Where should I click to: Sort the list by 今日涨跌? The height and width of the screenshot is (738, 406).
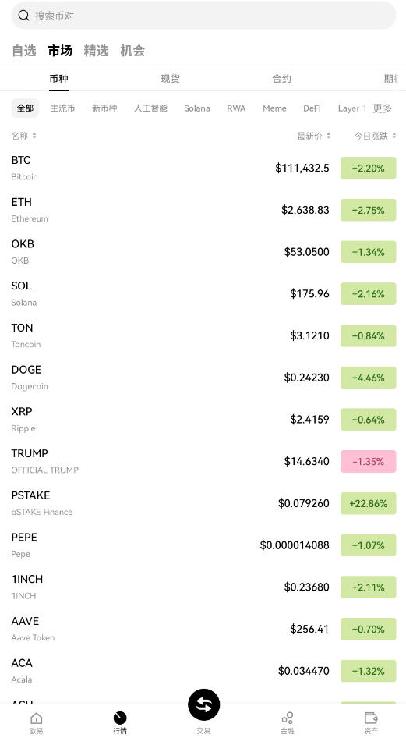tap(375, 136)
